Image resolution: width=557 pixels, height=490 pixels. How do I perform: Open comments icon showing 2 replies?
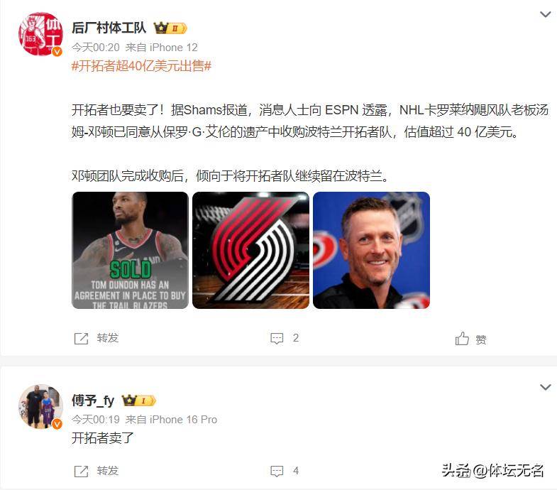coord(277,339)
